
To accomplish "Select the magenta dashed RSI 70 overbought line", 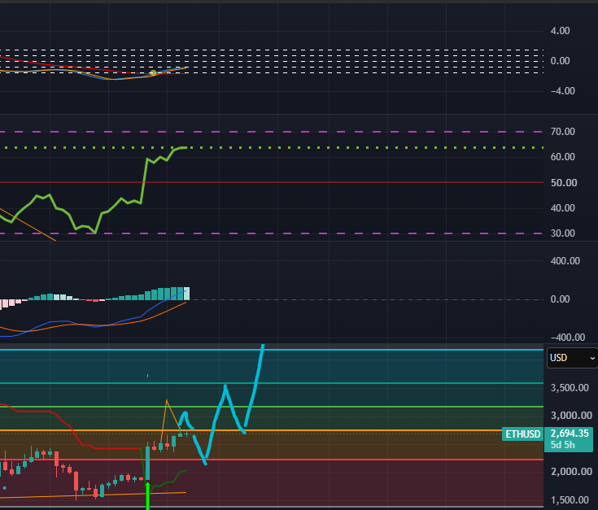I will 272,132.
